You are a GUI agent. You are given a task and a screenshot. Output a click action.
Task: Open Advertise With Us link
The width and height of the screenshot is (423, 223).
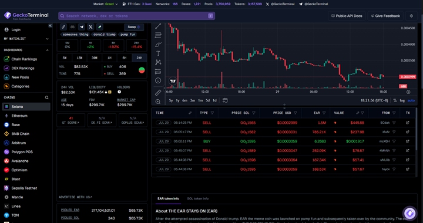click(x=76, y=197)
